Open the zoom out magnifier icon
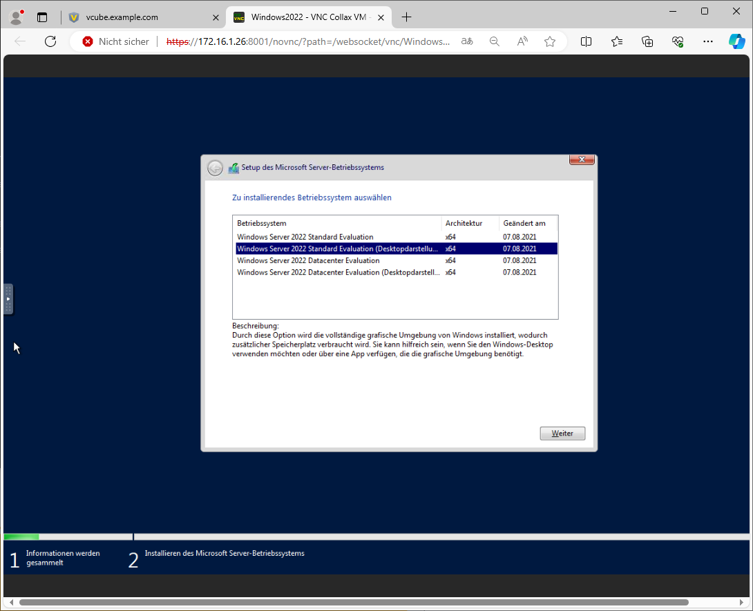Image resolution: width=753 pixels, height=611 pixels. click(x=494, y=41)
